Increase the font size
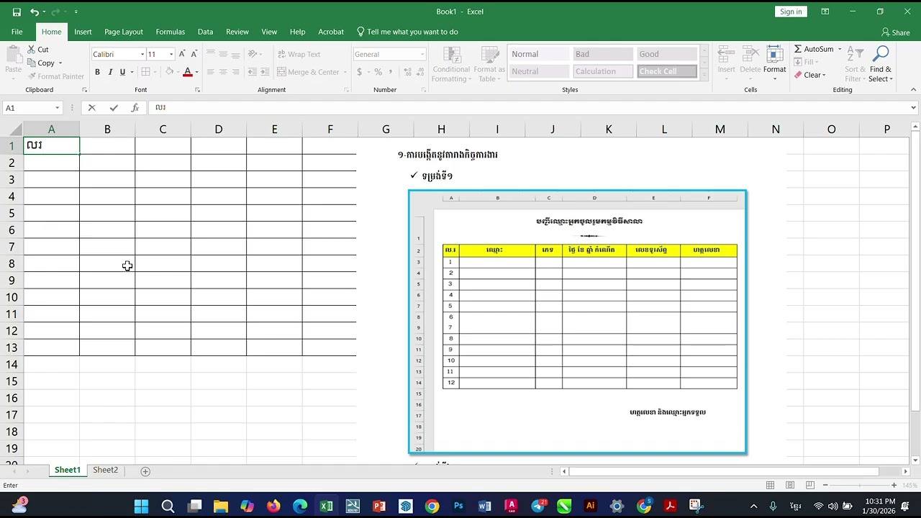Screen dimensions: 921x518 [x=182, y=54]
